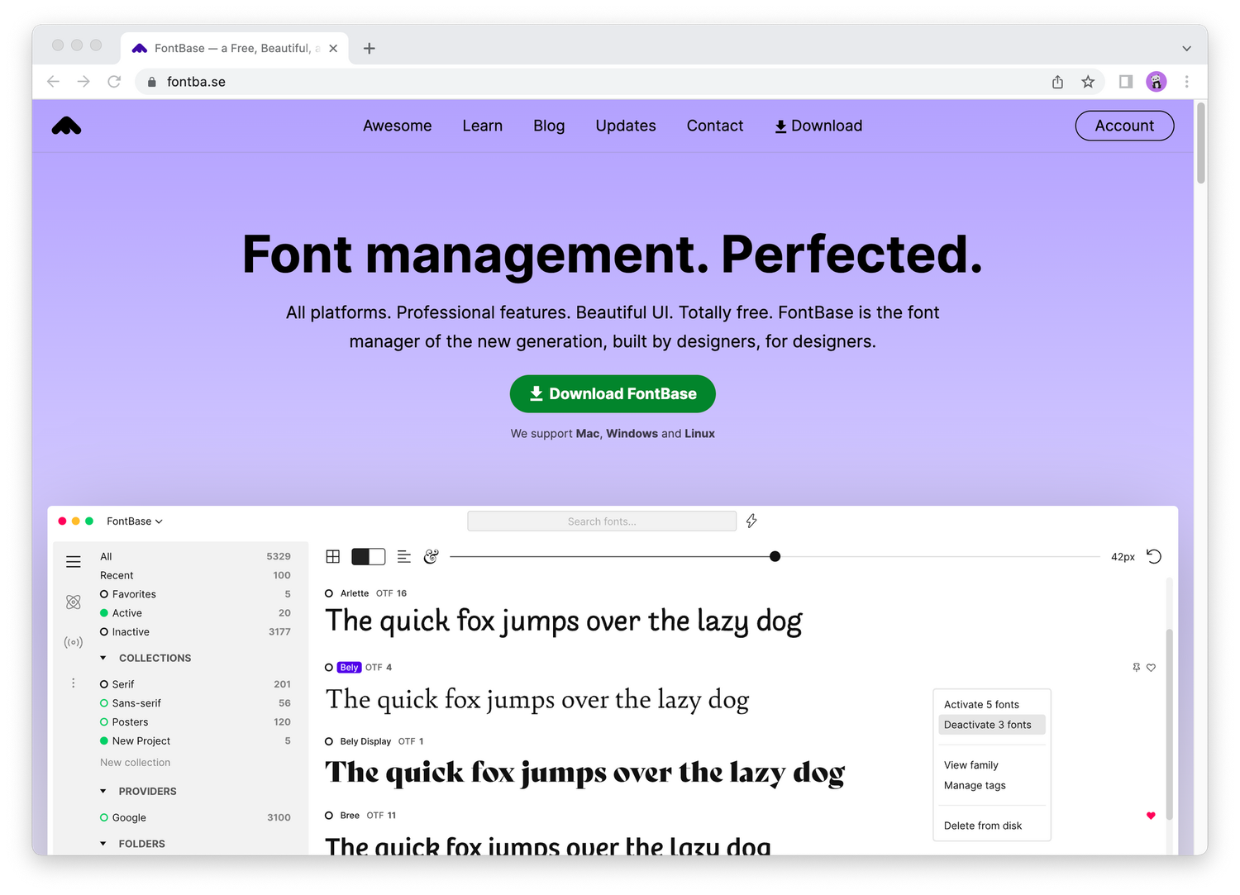Open the Blog nav link

coord(549,126)
